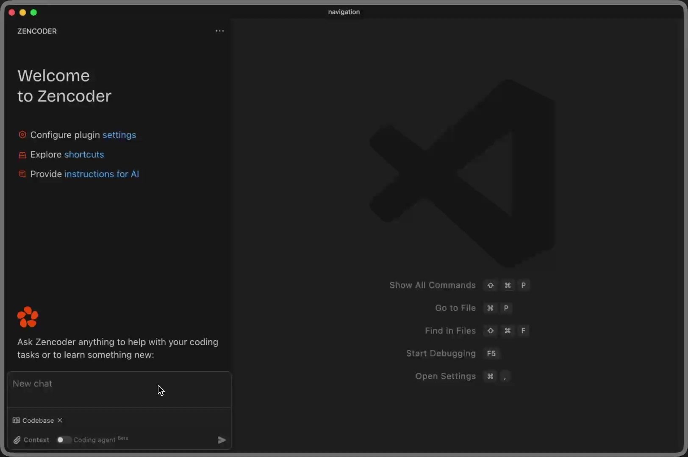
Task: Open the plugin settings link
Action: [x=119, y=135]
